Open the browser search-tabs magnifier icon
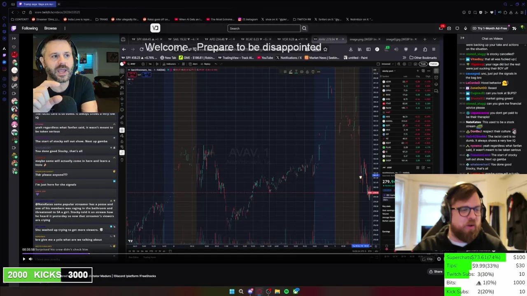This screenshot has height=296, width=527. (505, 4)
